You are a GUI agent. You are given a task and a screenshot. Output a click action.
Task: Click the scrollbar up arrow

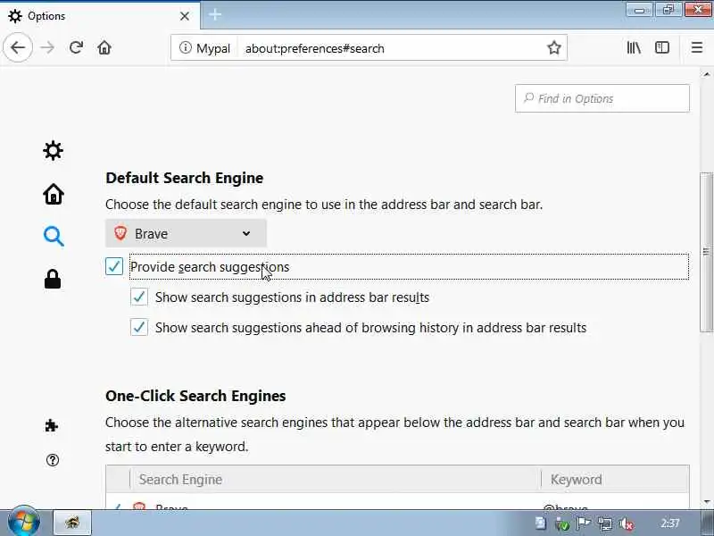[706, 74]
